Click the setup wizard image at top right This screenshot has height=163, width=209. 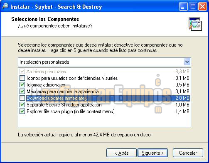point(195,24)
